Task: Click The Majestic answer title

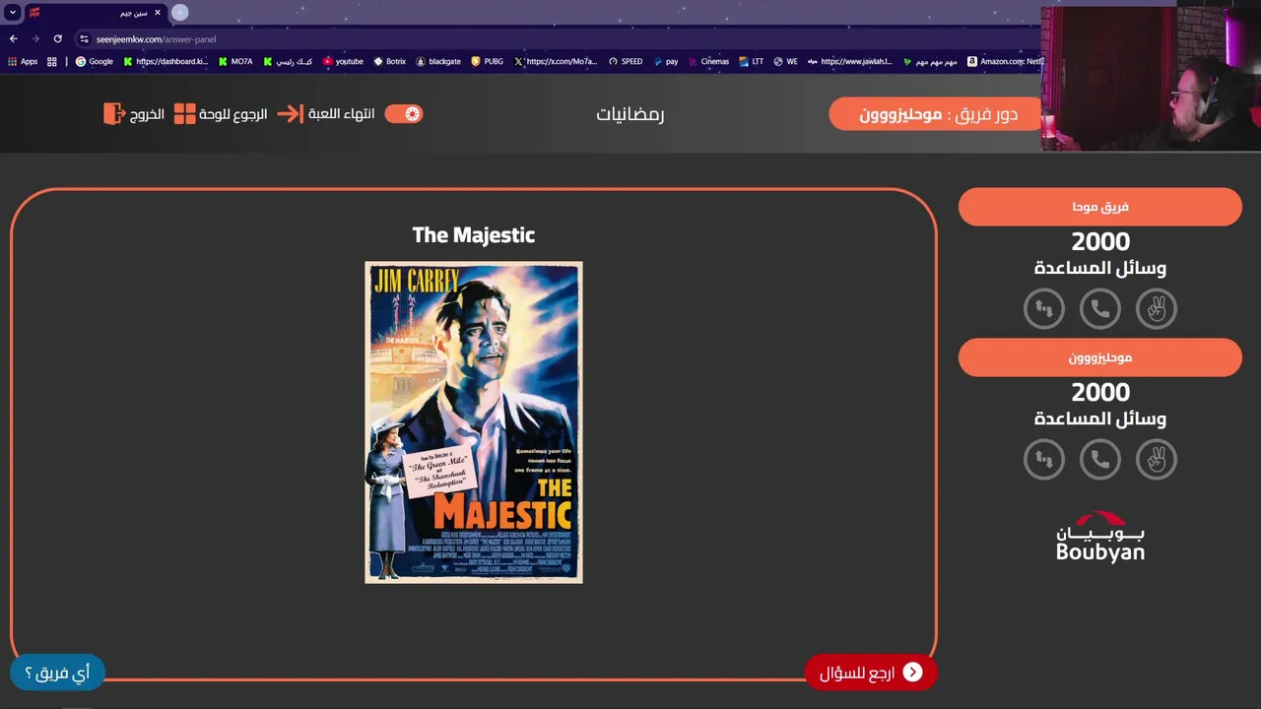Action: (x=474, y=235)
